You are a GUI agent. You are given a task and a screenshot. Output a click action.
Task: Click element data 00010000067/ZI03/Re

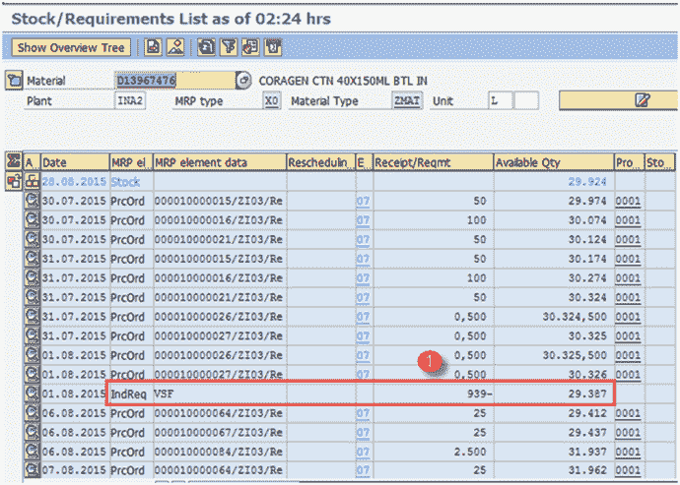pyautogui.click(x=219, y=433)
